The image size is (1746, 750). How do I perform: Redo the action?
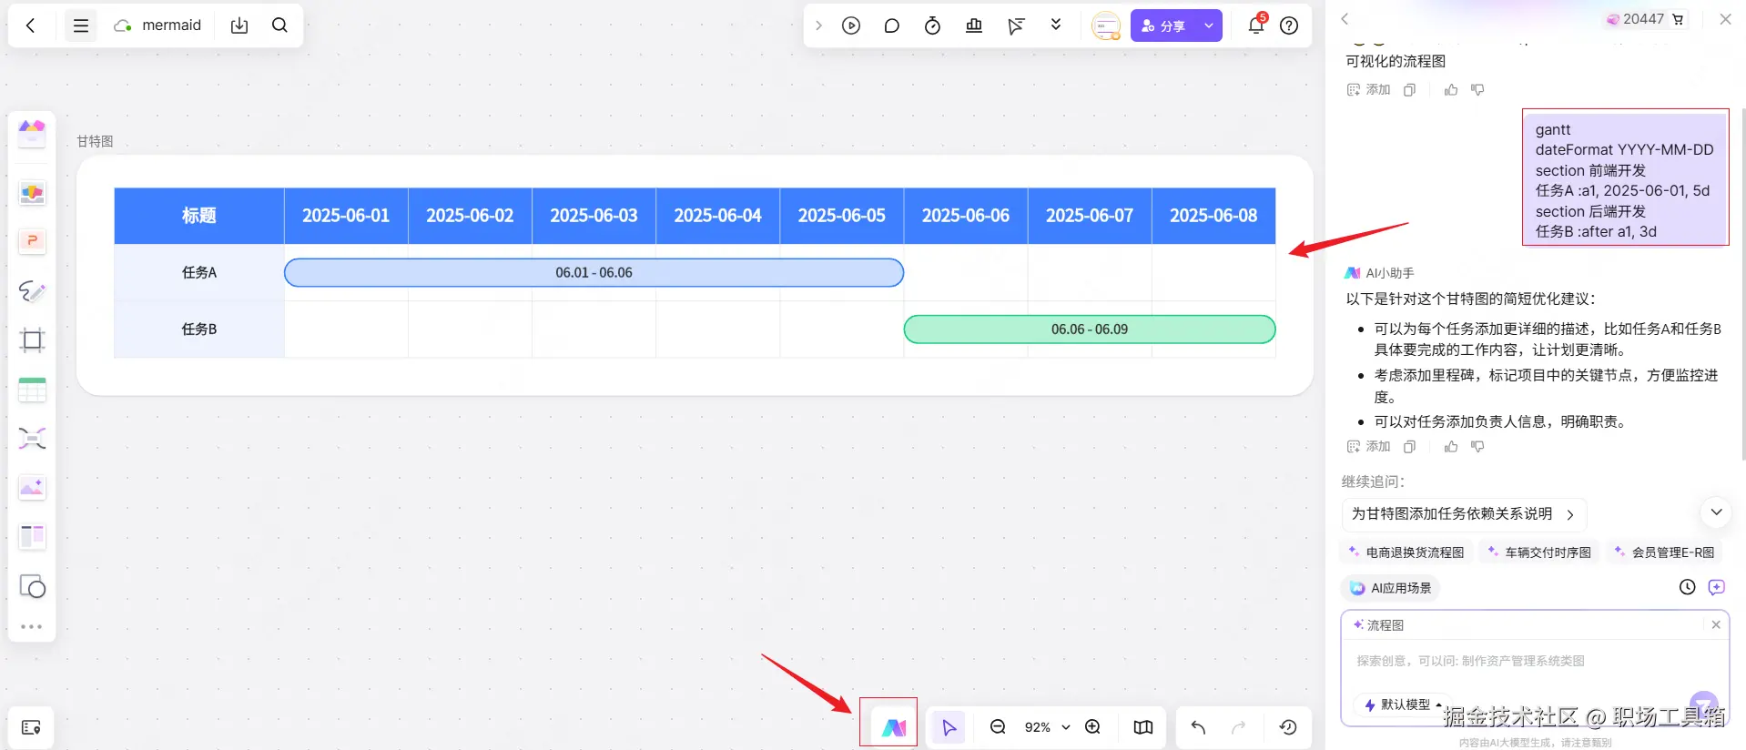coord(1239,727)
